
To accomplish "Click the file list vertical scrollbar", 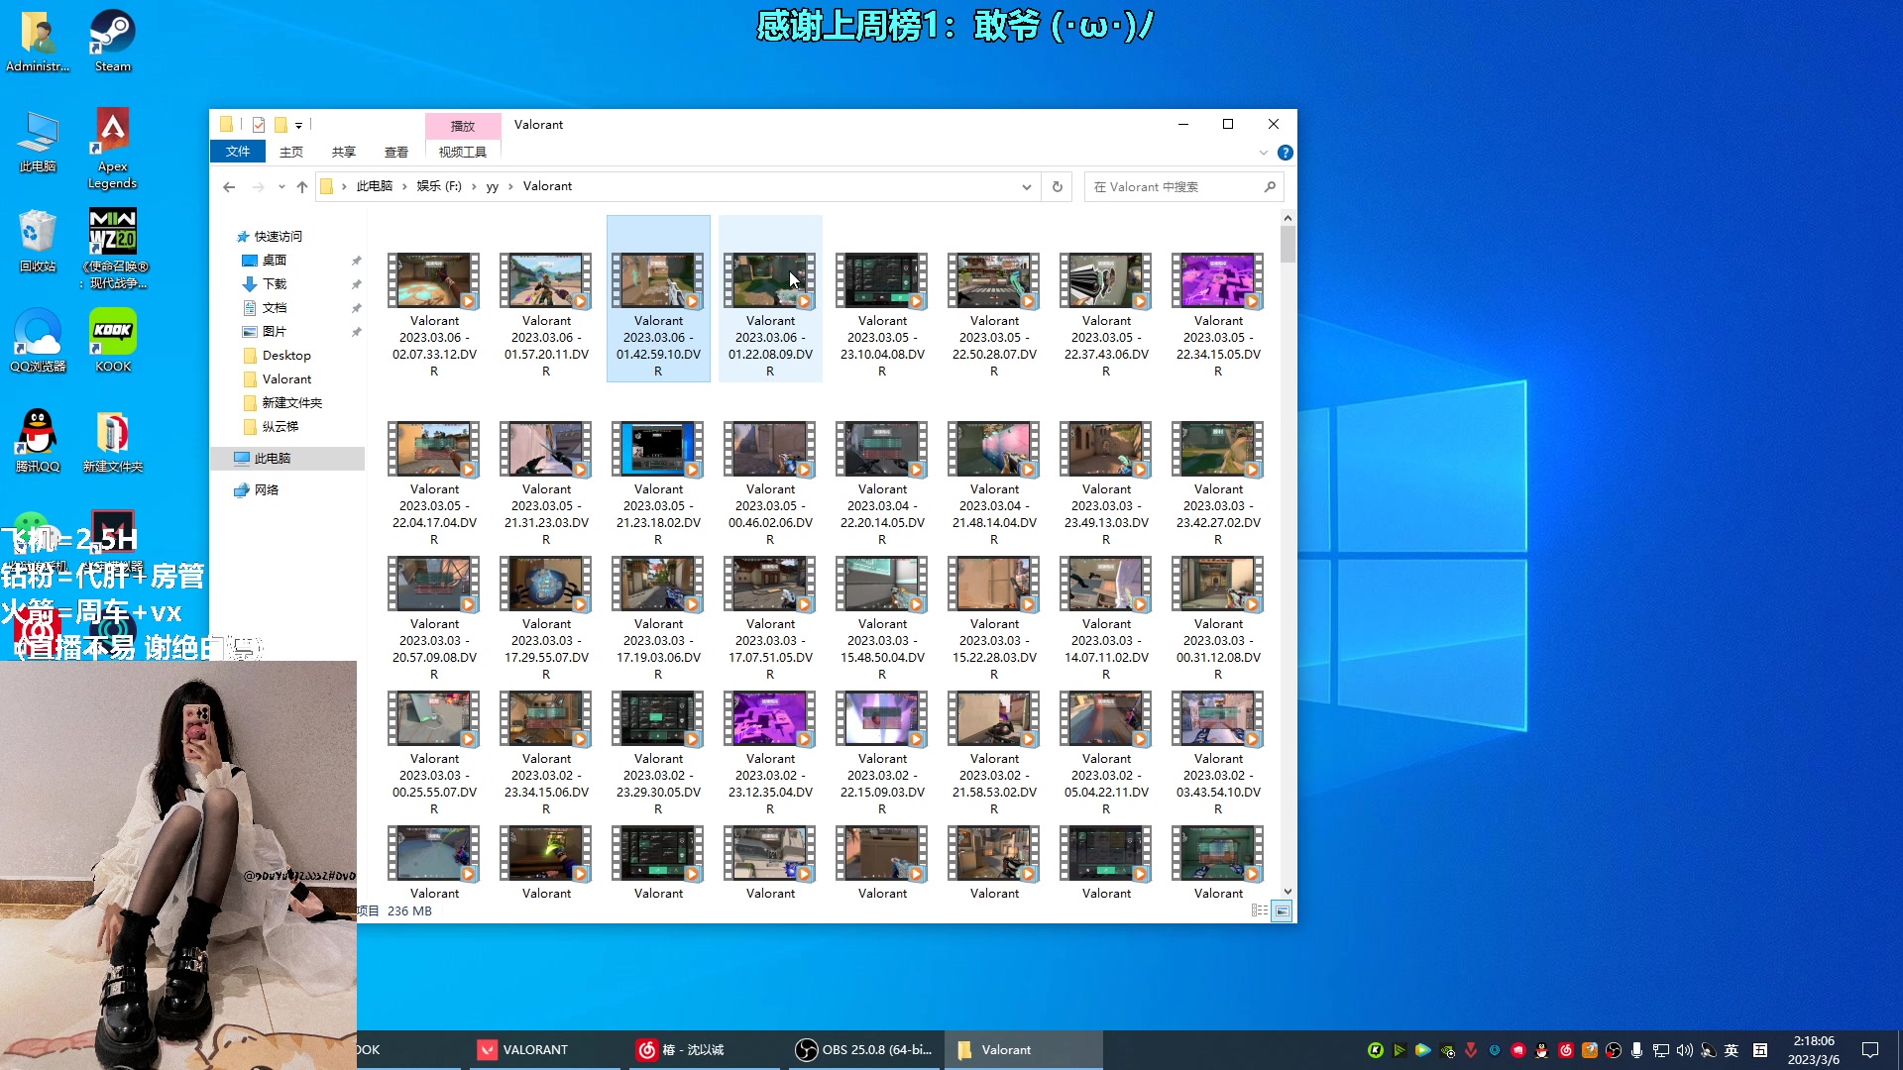I will [1287, 244].
